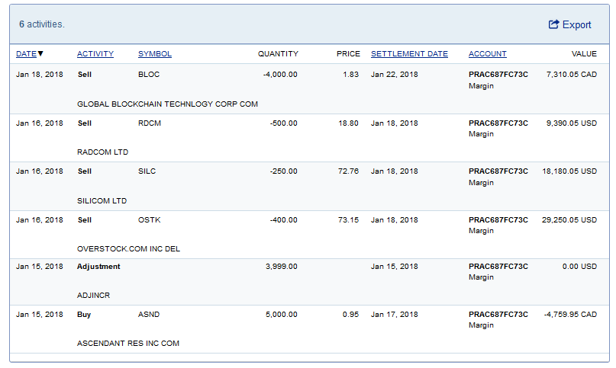
Task: Click the Export text label
Action: tap(577, 25)
